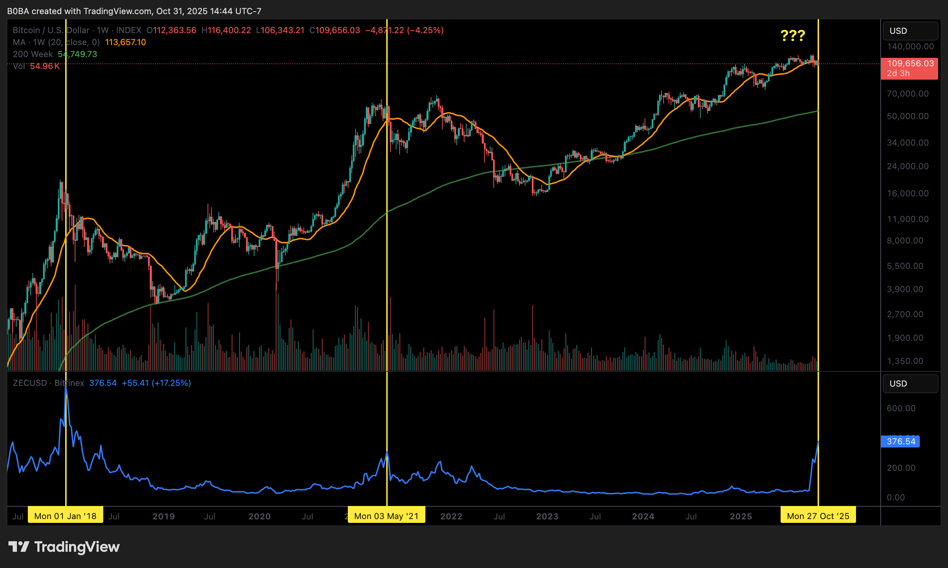Screen dimensions: 948x568
Task: Click the blue 376.54 ZEC price label
Action: (x=900, y=441)
